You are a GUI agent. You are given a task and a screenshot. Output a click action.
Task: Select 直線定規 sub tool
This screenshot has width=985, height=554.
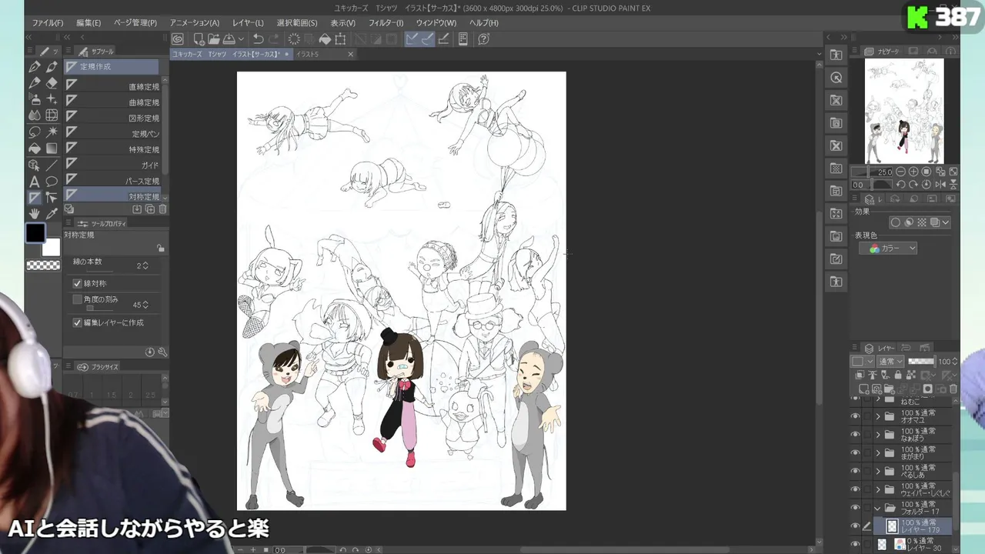(x=112, y=87)
